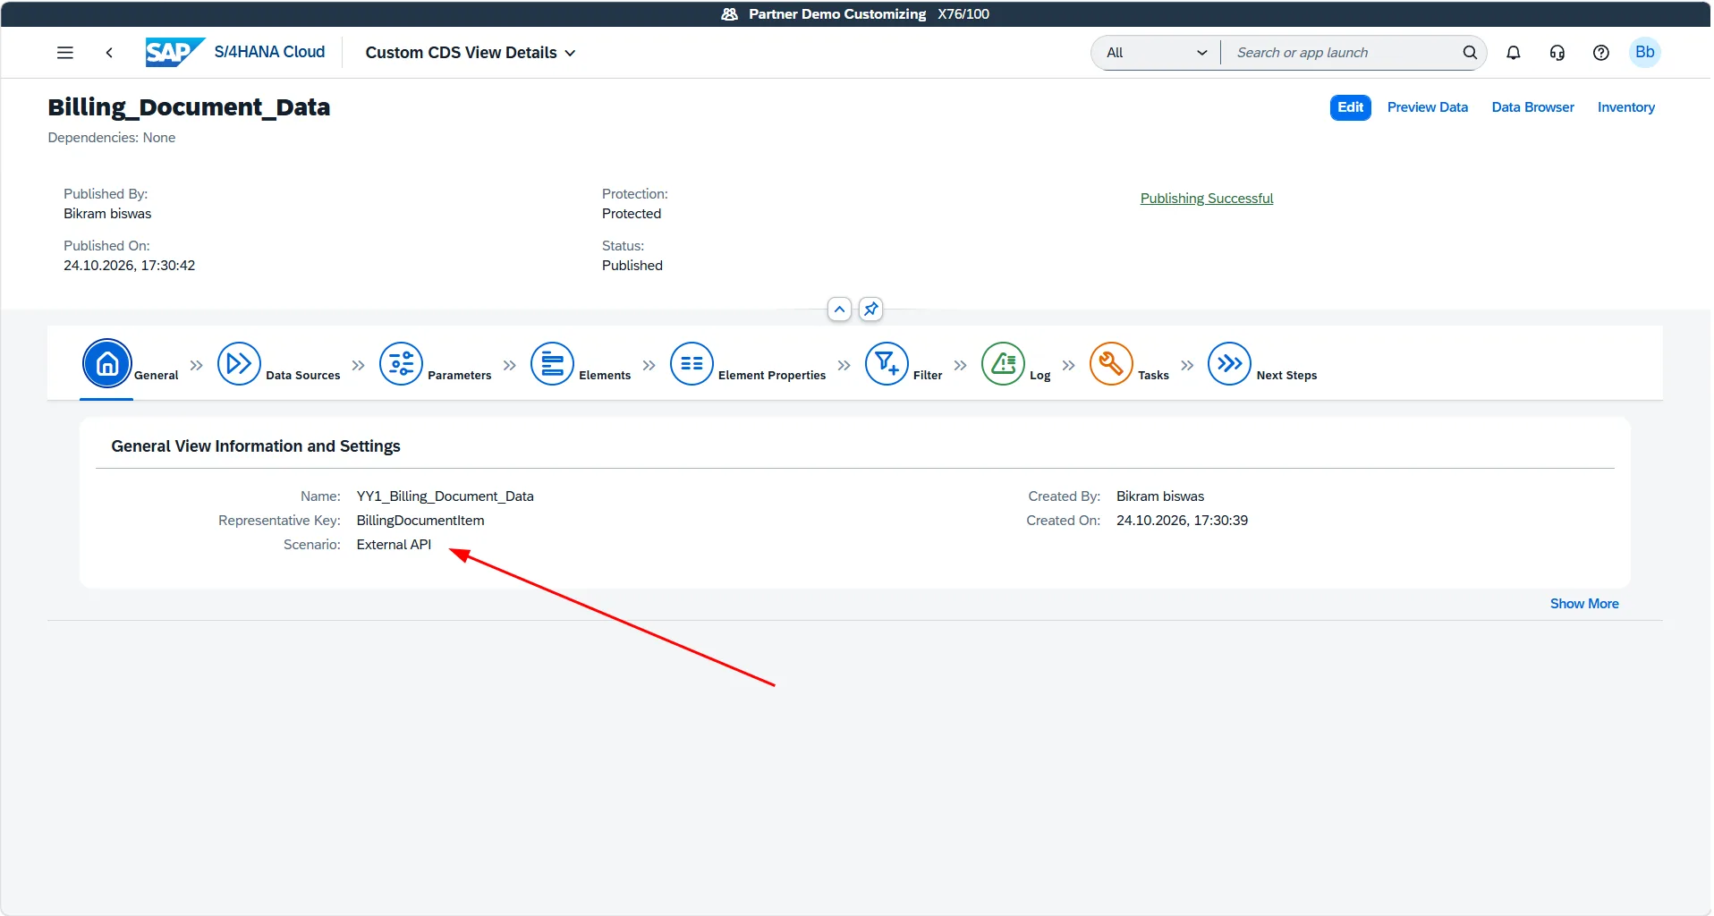Go to the Log step icon
Screen dimensions: 1714x916
(x=1003, y=363)
